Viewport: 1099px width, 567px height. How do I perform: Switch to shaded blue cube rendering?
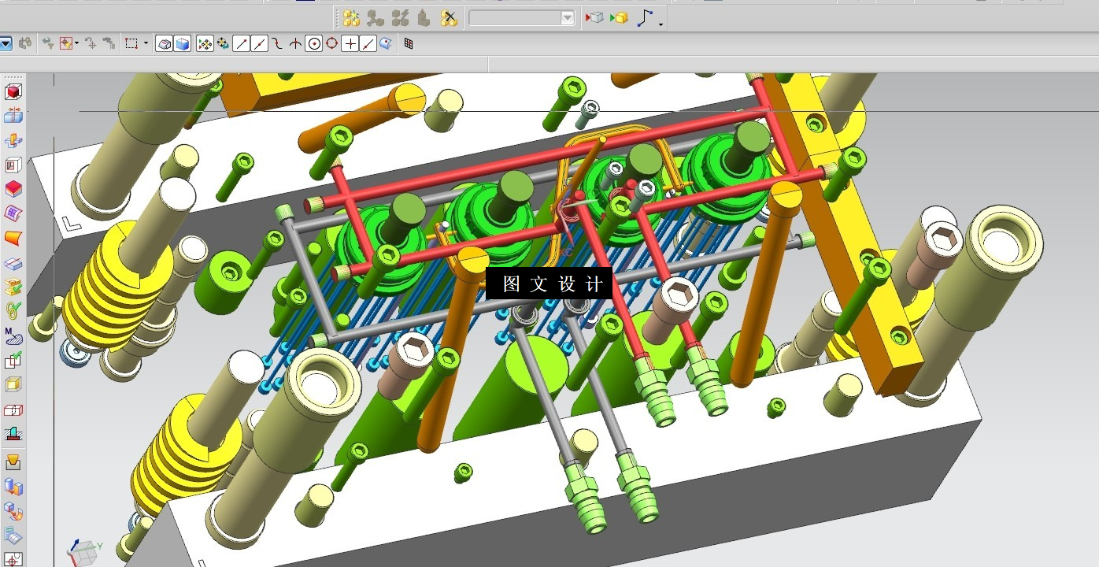tap(183, 44)
